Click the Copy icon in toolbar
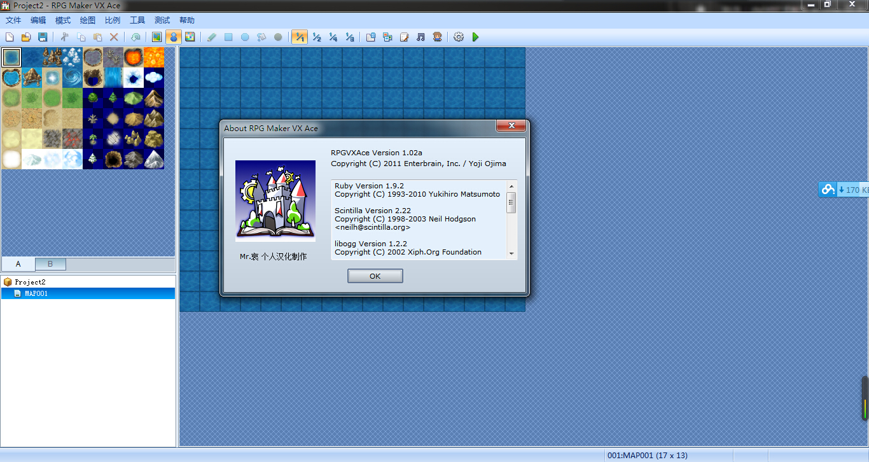This screenshot has width=869, height=462. pos(81,38)
